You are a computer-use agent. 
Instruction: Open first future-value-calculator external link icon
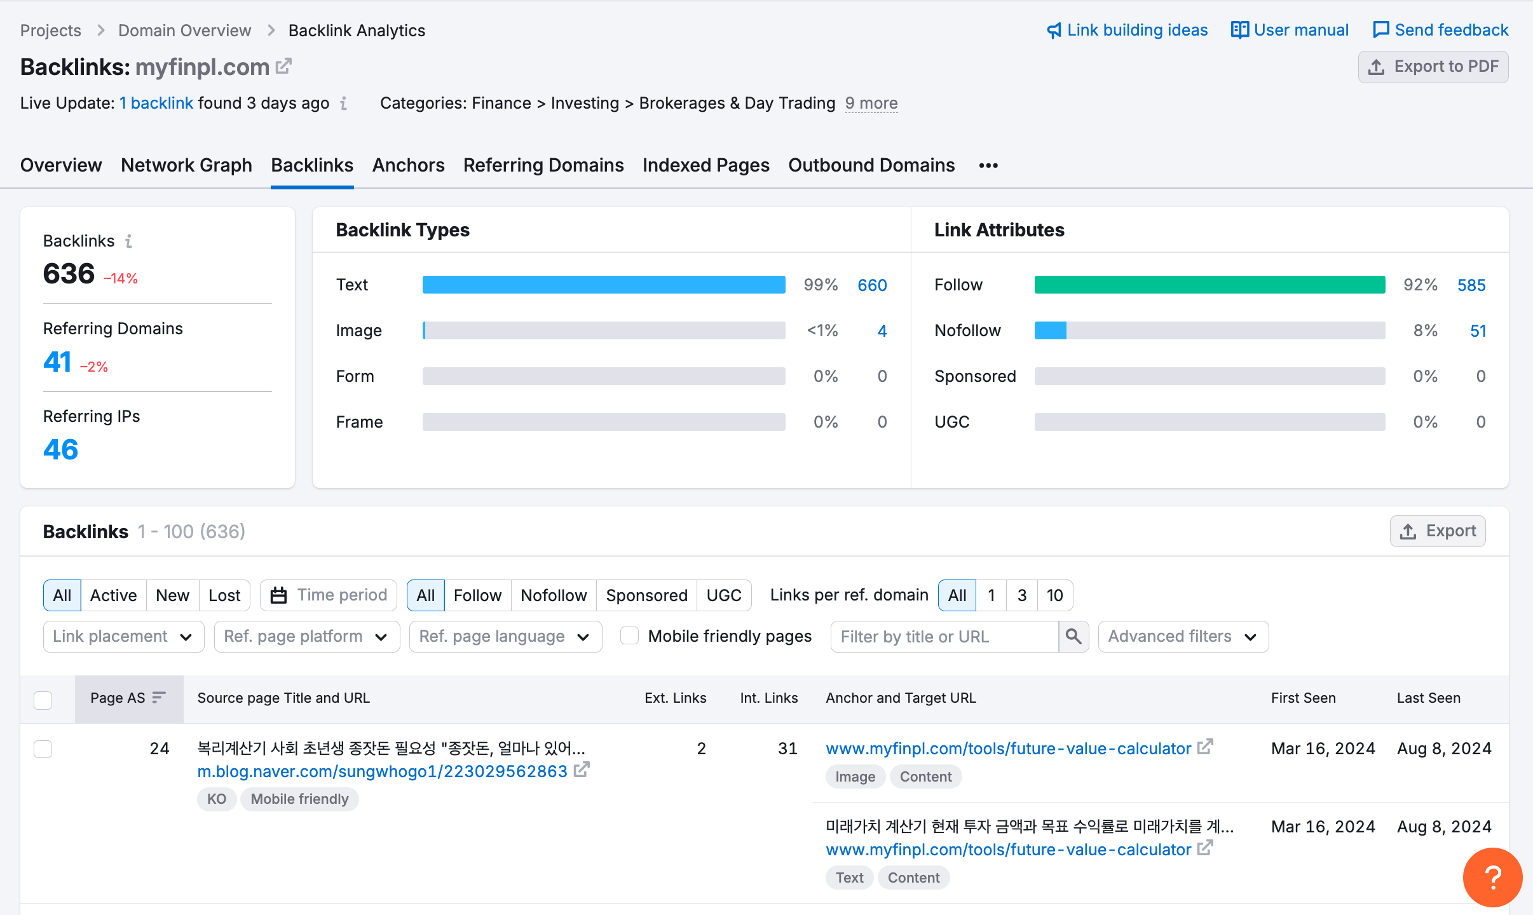1205,747
